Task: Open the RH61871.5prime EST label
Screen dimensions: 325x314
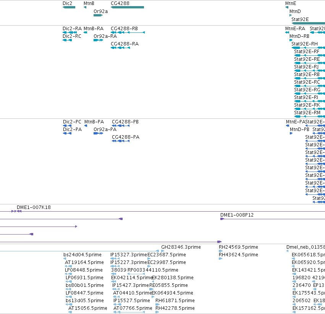Action: 175,301
